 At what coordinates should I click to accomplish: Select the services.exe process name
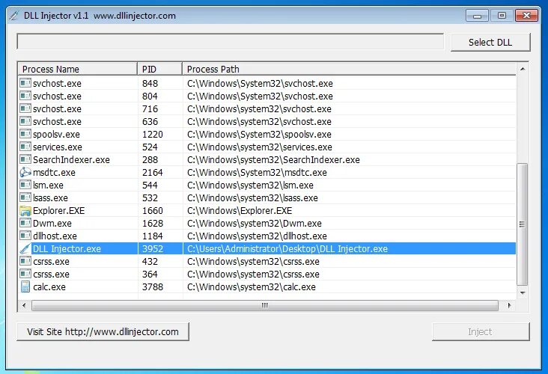(58, 147)
